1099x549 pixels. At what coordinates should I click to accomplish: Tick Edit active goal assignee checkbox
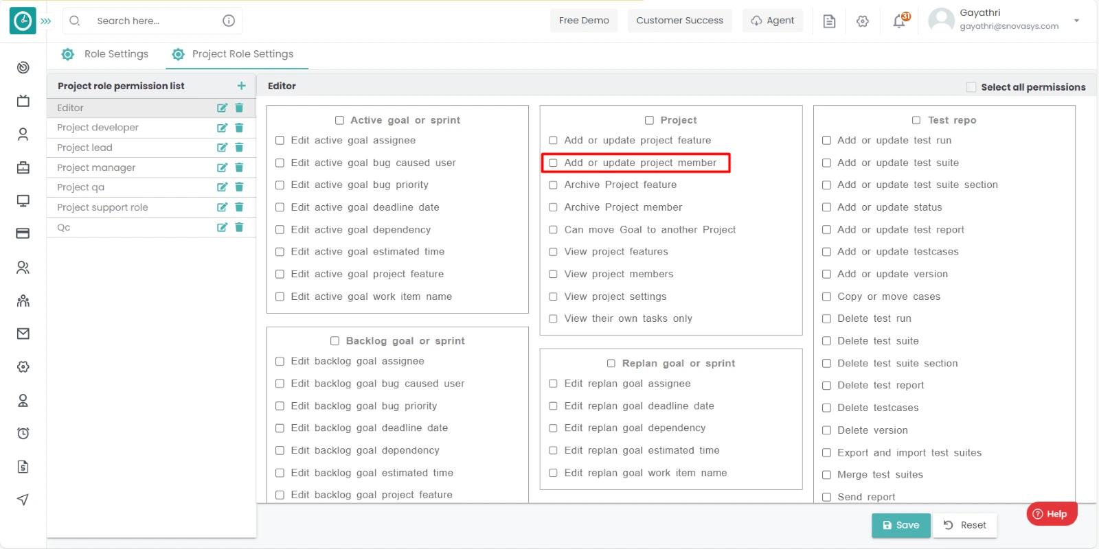pos(280,141)
